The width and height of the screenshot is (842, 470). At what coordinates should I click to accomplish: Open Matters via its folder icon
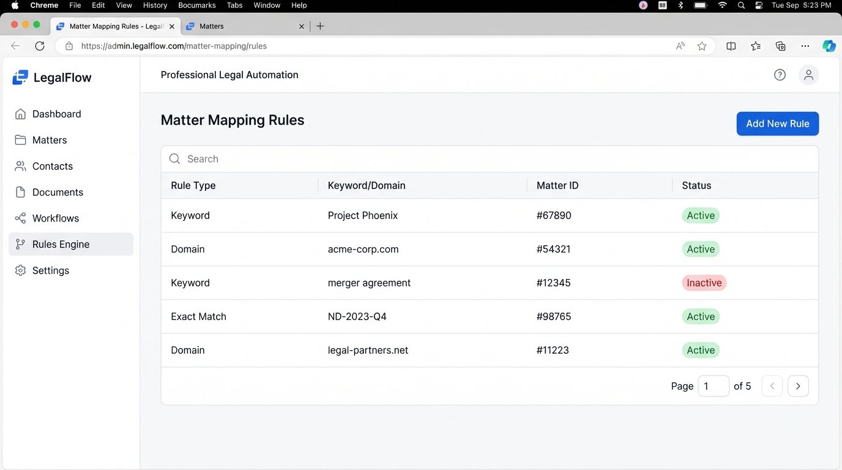20,140
